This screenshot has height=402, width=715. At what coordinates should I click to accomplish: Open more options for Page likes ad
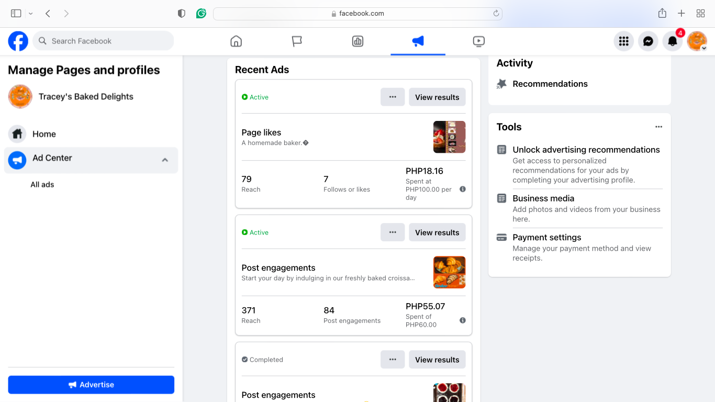pyautogui.click(x=393, y=97)
